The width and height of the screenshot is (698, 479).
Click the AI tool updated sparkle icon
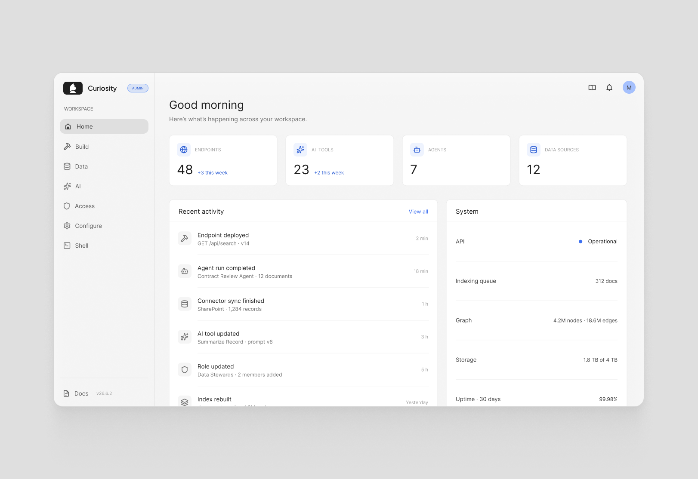(185, 337)
